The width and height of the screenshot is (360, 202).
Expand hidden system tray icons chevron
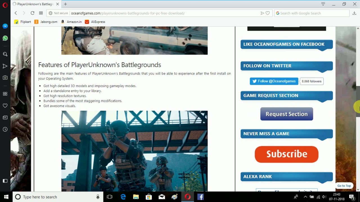pos(305,197)
